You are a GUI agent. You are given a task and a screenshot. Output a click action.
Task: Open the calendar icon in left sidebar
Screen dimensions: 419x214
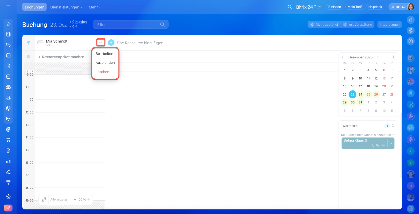(x=9, y=55)
